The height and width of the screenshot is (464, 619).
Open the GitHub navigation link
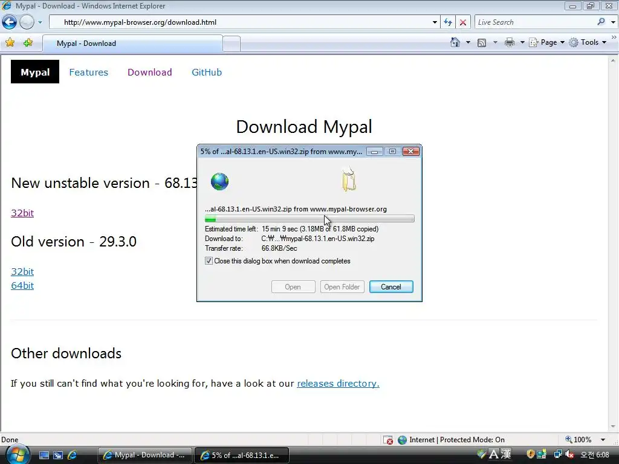click(x=207, y=72)
